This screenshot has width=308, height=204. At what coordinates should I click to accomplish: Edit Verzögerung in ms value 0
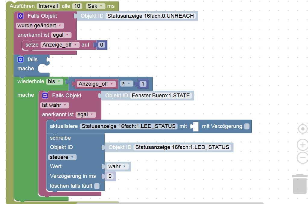coord(110,176)
